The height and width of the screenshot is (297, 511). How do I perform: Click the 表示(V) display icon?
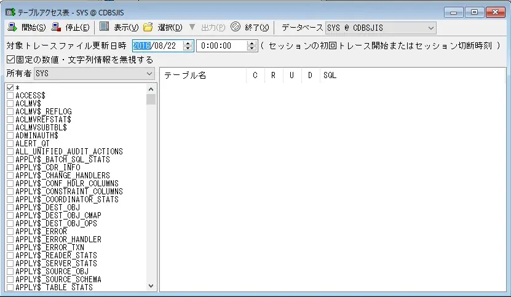(104, 27)
